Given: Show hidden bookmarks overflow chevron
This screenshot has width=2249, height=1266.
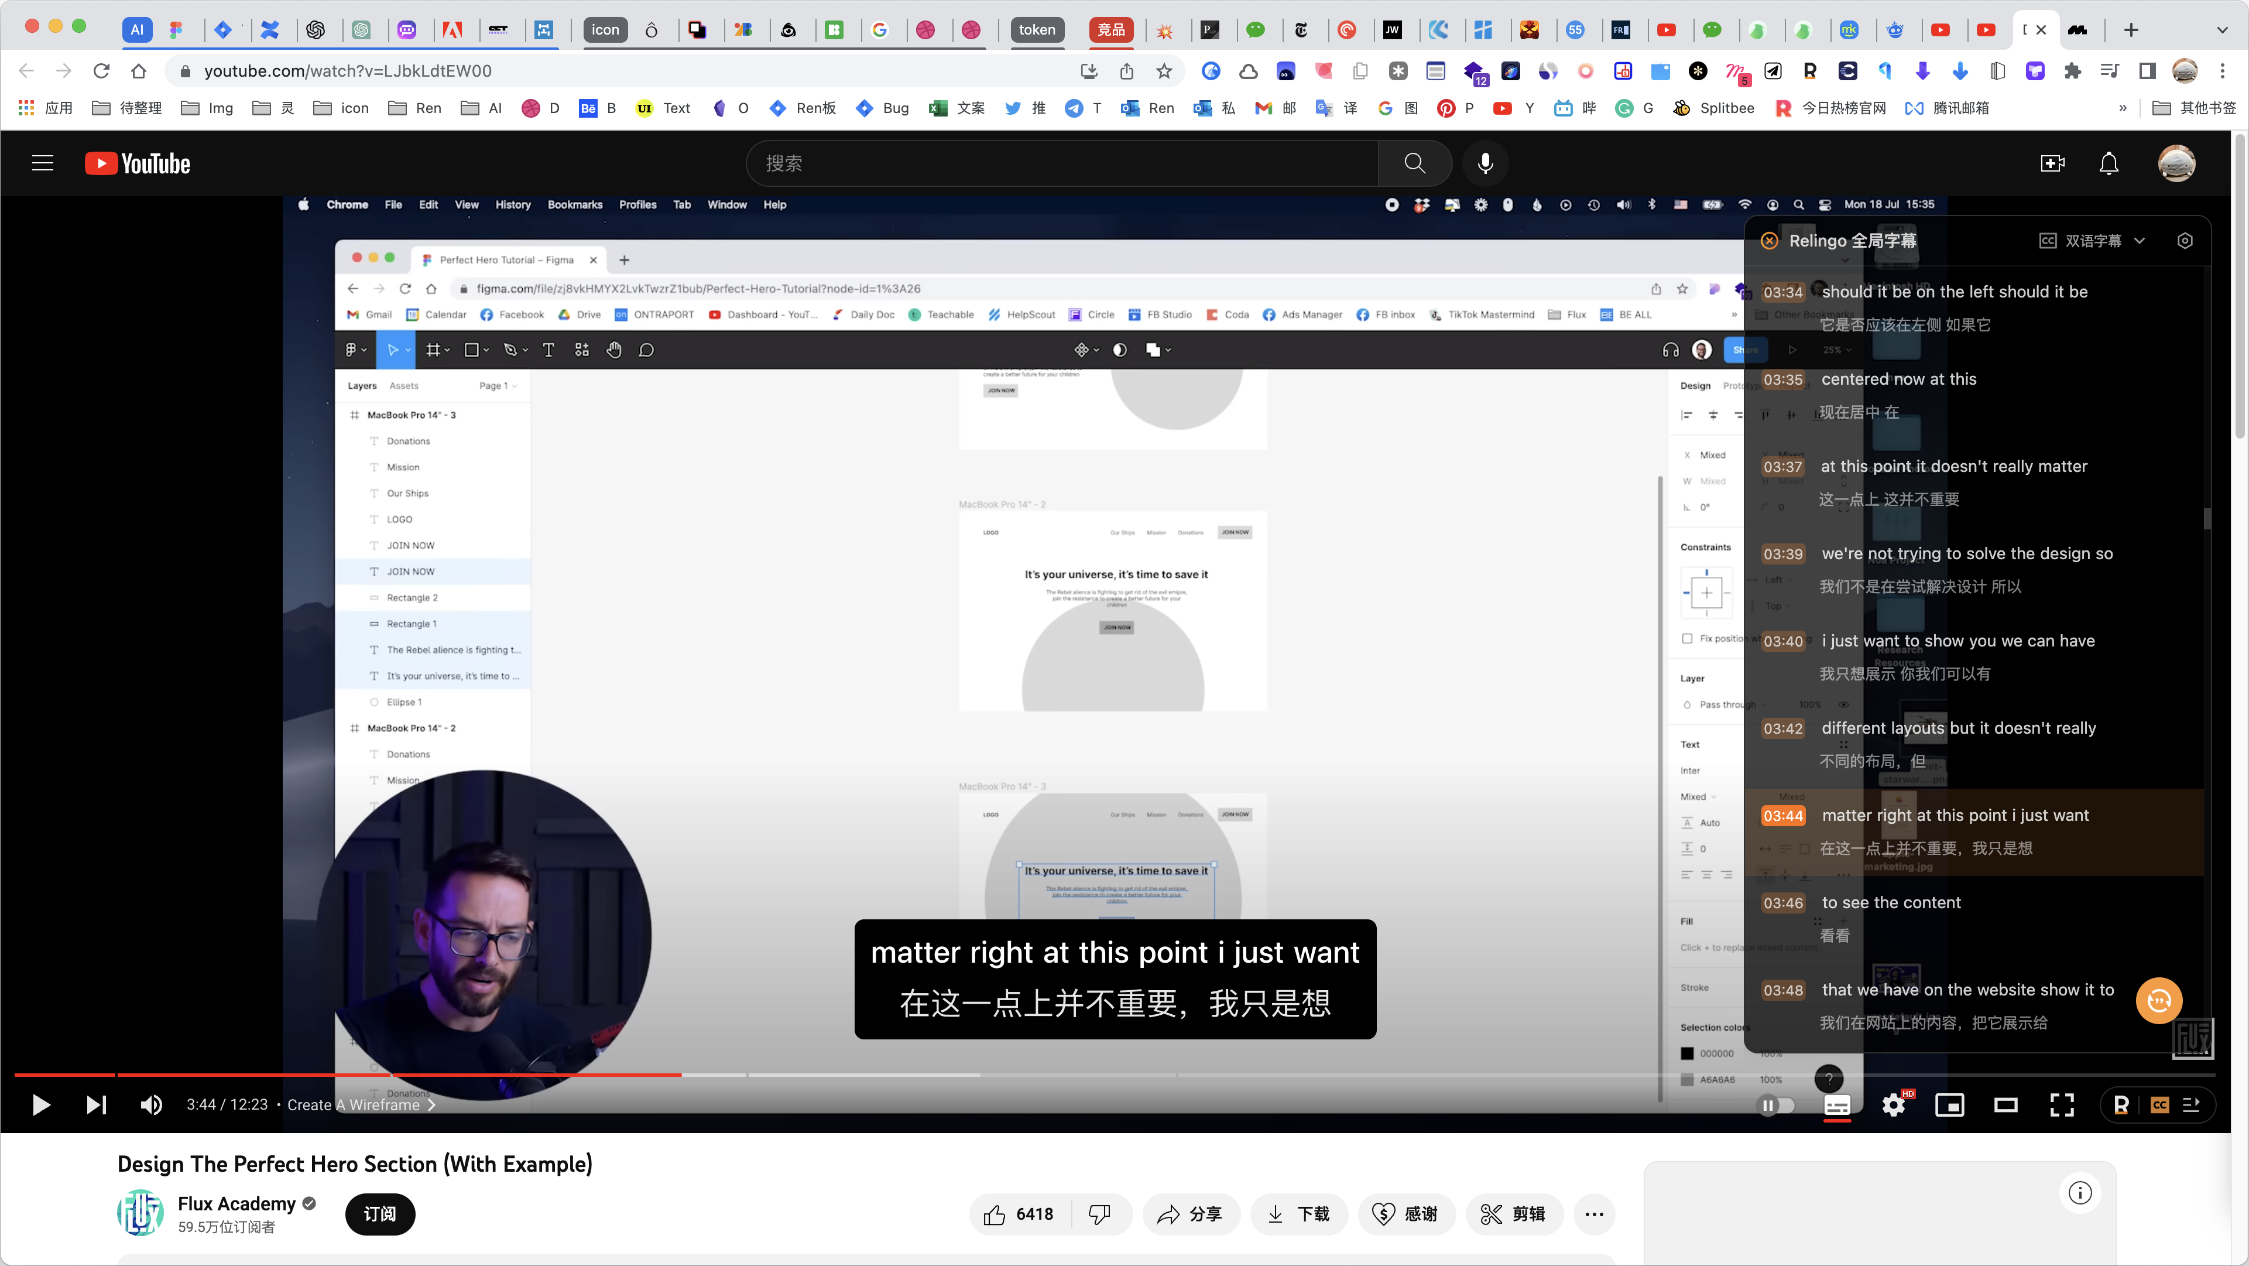Looking at the screenshot, I should (x=2123, y=108).
